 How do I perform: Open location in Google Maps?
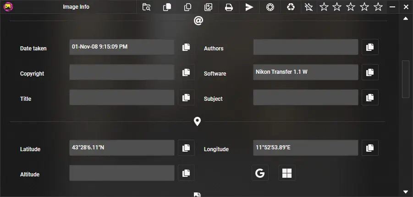tap(260, 173)
